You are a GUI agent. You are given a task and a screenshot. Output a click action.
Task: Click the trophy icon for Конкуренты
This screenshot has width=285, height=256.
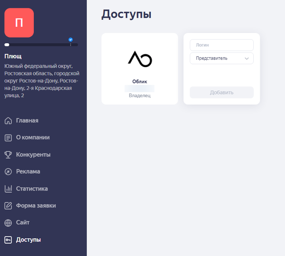(x=8, y=155)
